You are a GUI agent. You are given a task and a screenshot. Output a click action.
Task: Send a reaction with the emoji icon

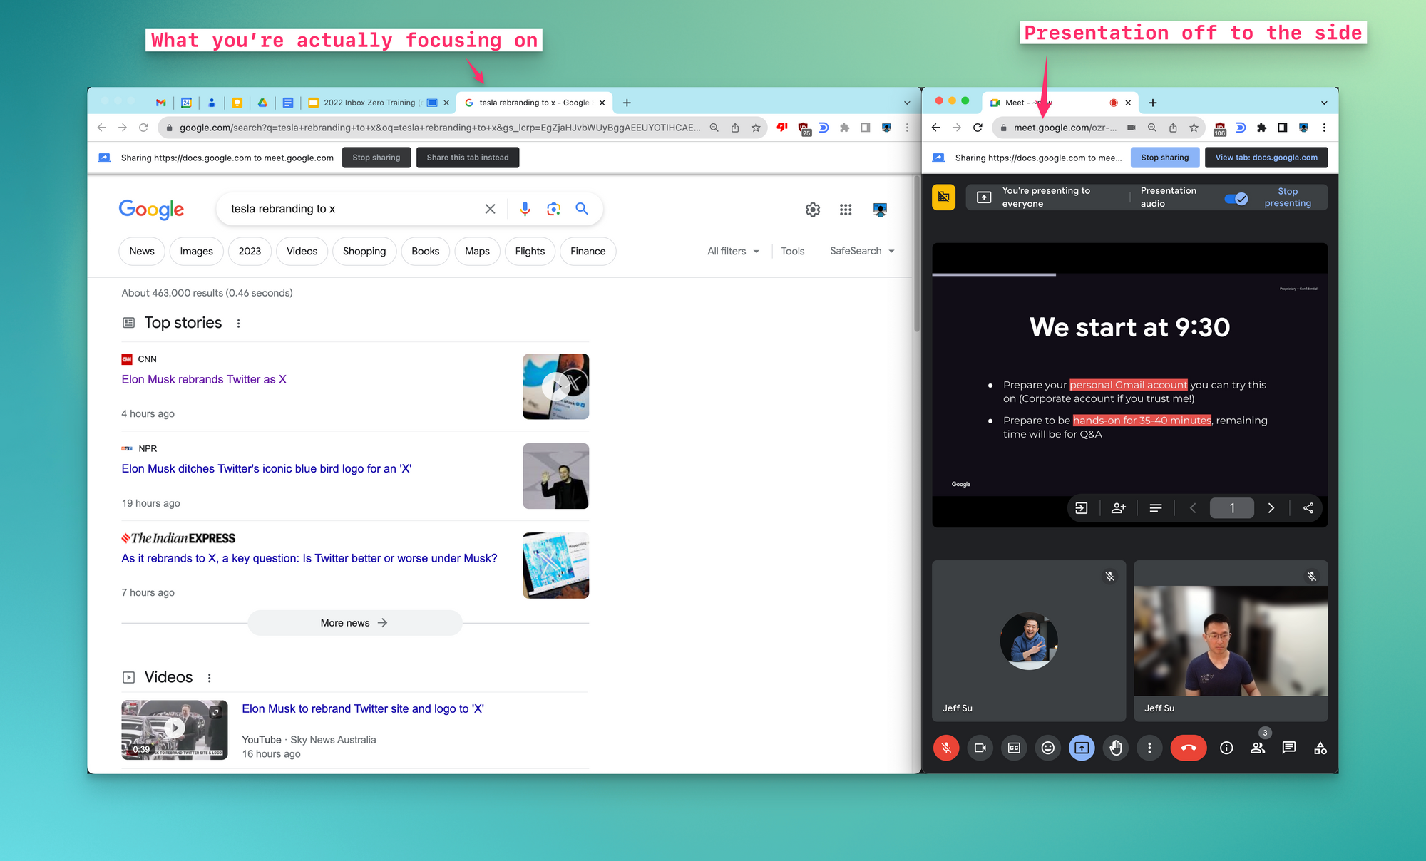[x=1047, y=748]
